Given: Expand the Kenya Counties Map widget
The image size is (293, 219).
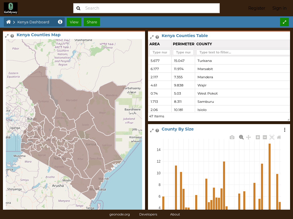Looking at the screenshot, I should click(x=7, y=36).
